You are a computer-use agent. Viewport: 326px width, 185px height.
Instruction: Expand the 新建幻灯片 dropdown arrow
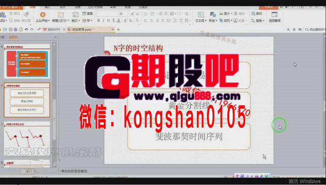tap(67, 21)
